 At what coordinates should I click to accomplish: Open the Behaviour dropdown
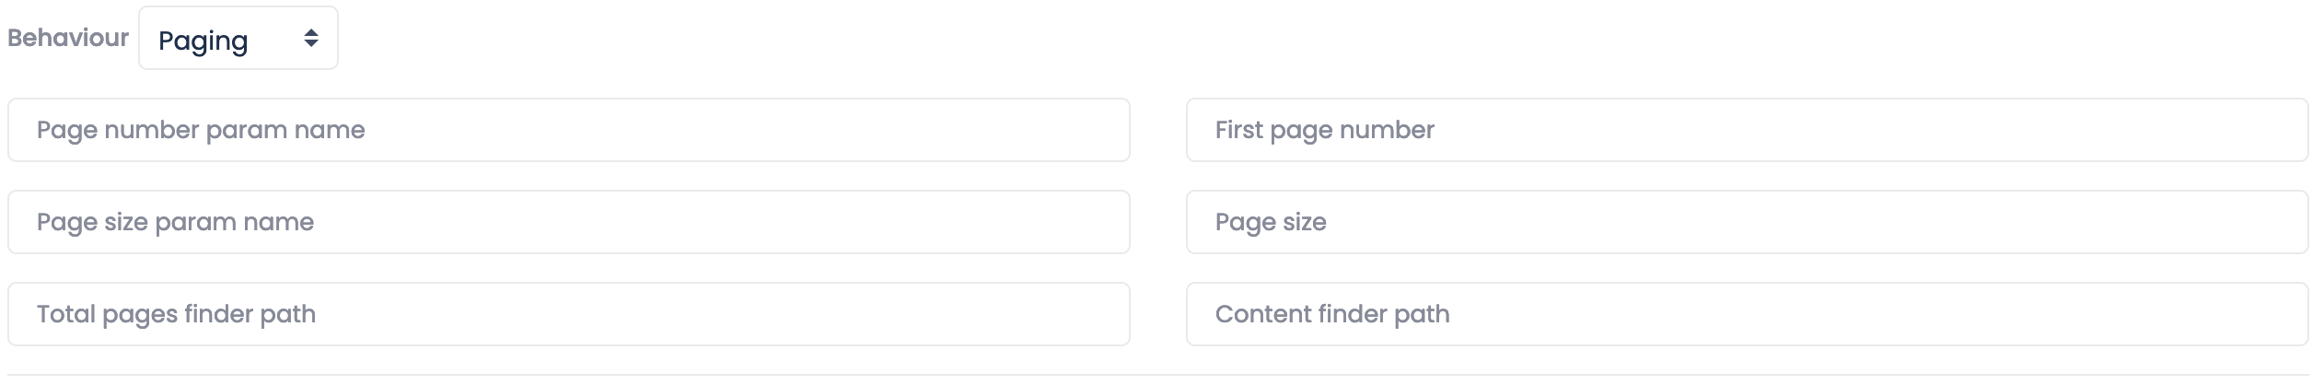point(238,38)
